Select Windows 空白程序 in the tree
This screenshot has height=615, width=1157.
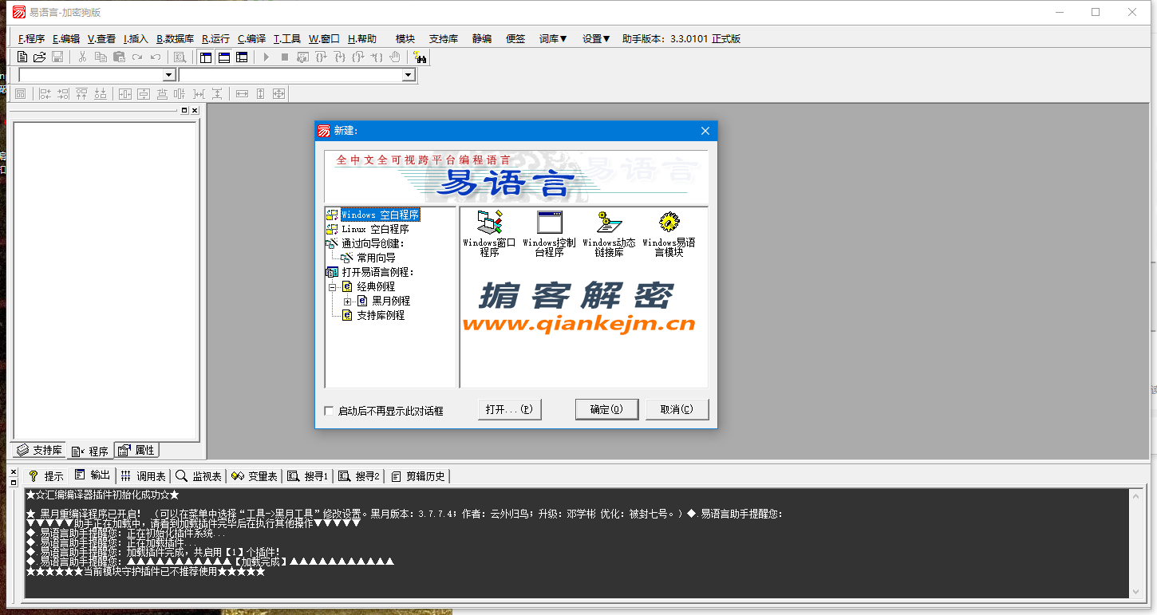pyautogui.click(x=380, y=215)
